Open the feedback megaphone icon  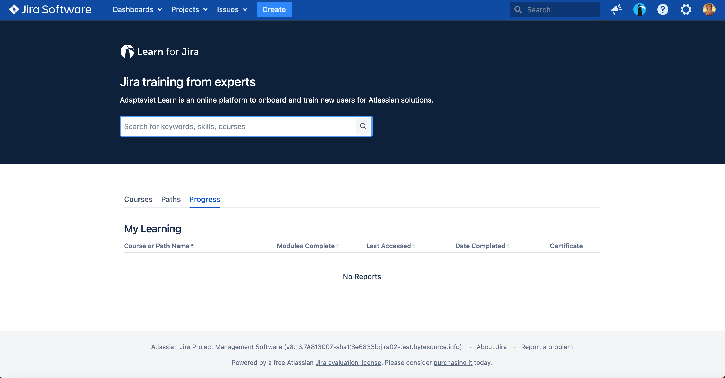coord(616,9)
